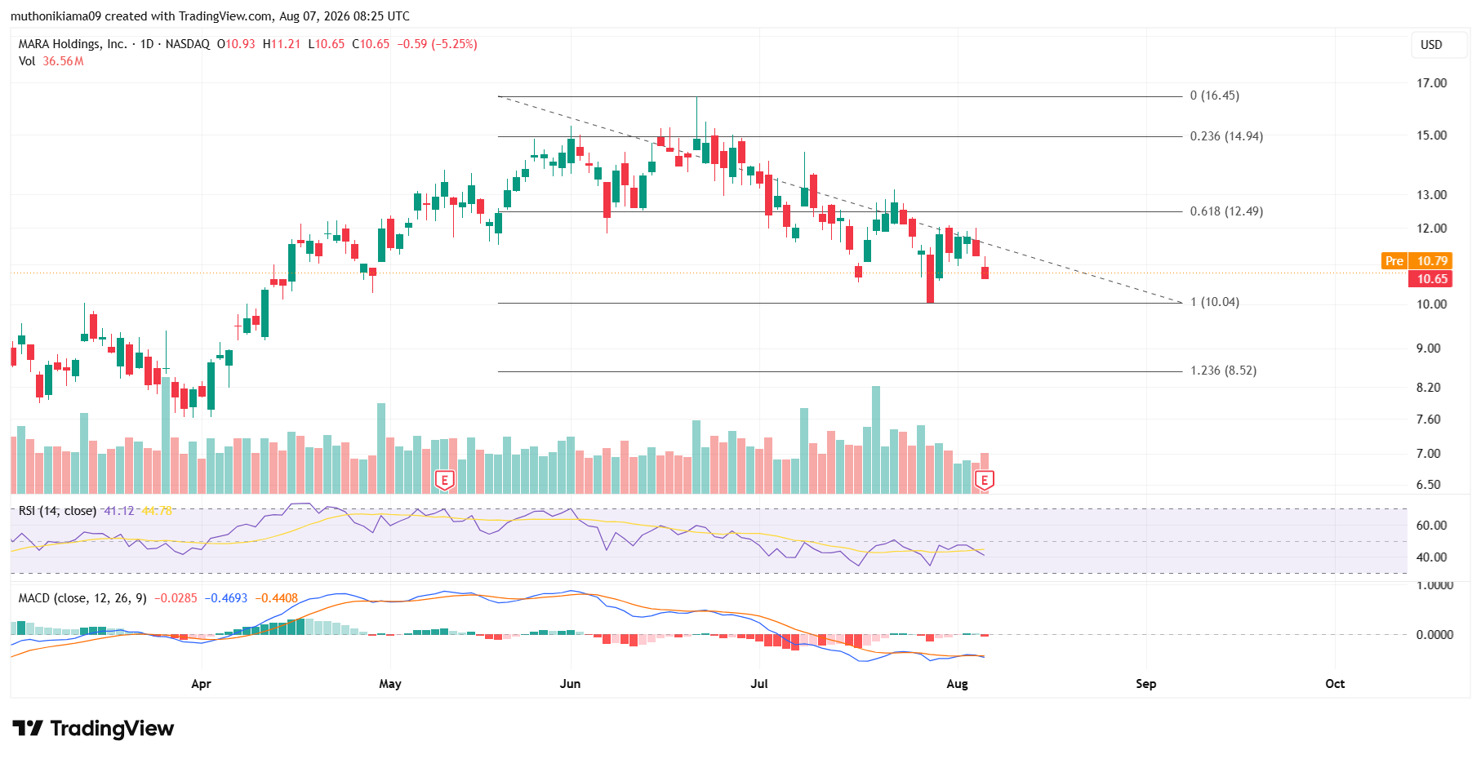Click 'Aug' on the time axis
1481x759 pixels.
[x=957, y=684]
